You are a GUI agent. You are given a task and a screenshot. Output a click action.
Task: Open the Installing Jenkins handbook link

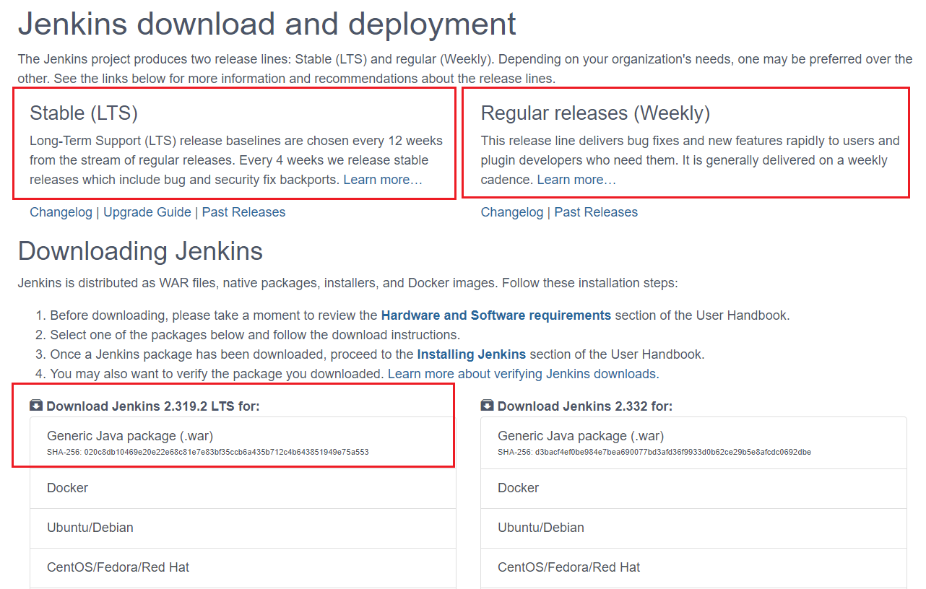pyautogui.click(x=472, y=354)
